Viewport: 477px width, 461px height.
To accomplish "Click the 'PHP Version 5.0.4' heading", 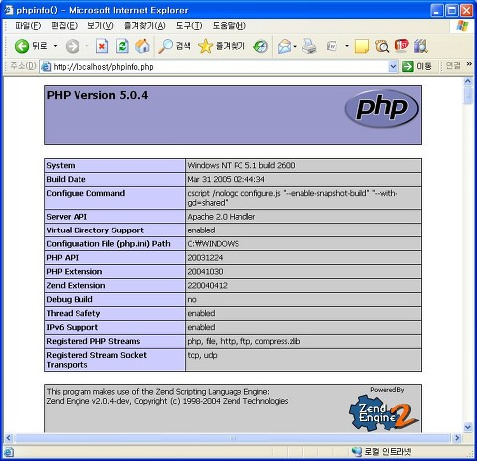I will click(97, 95).
